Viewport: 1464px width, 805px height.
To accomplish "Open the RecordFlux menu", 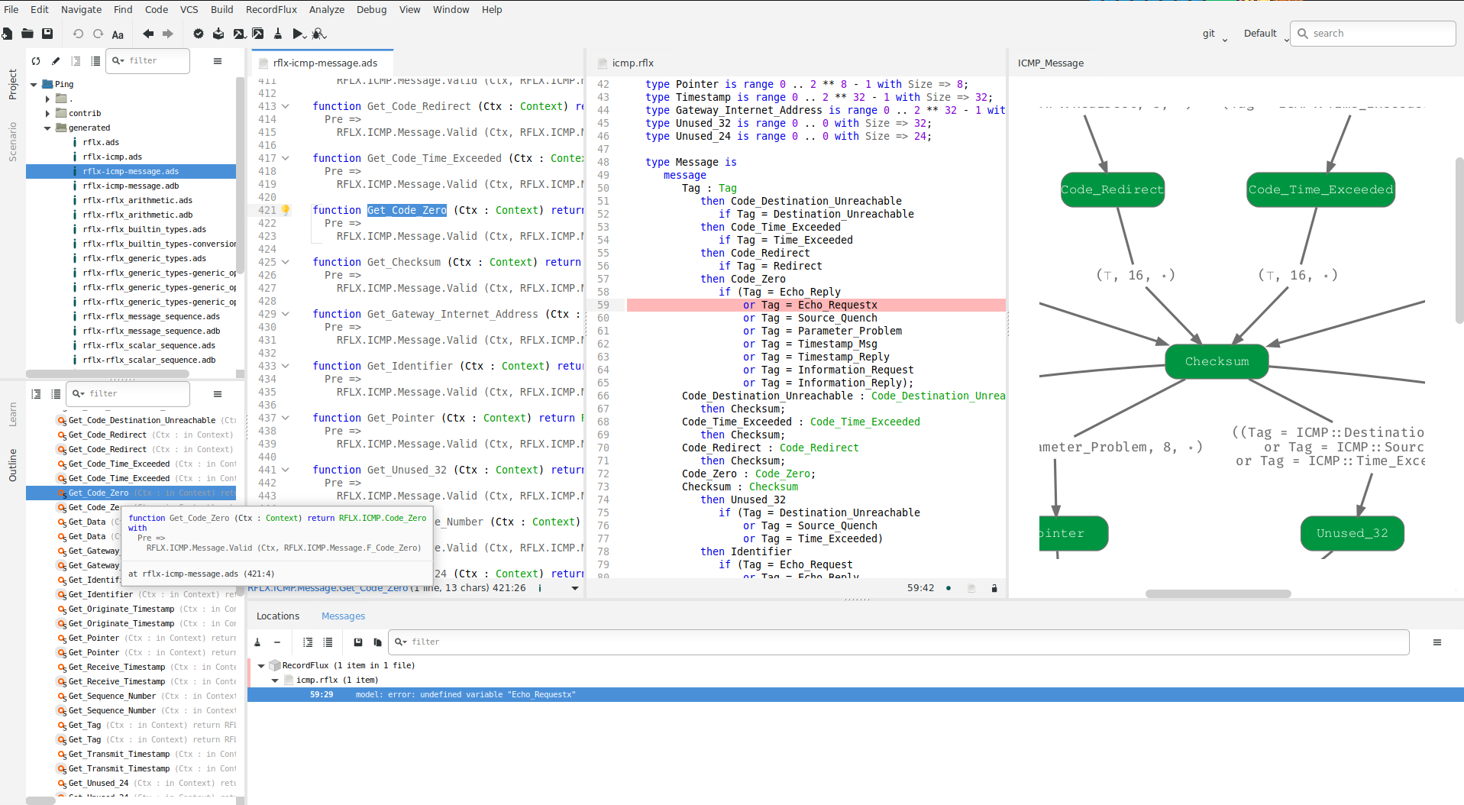I will 271,9.
